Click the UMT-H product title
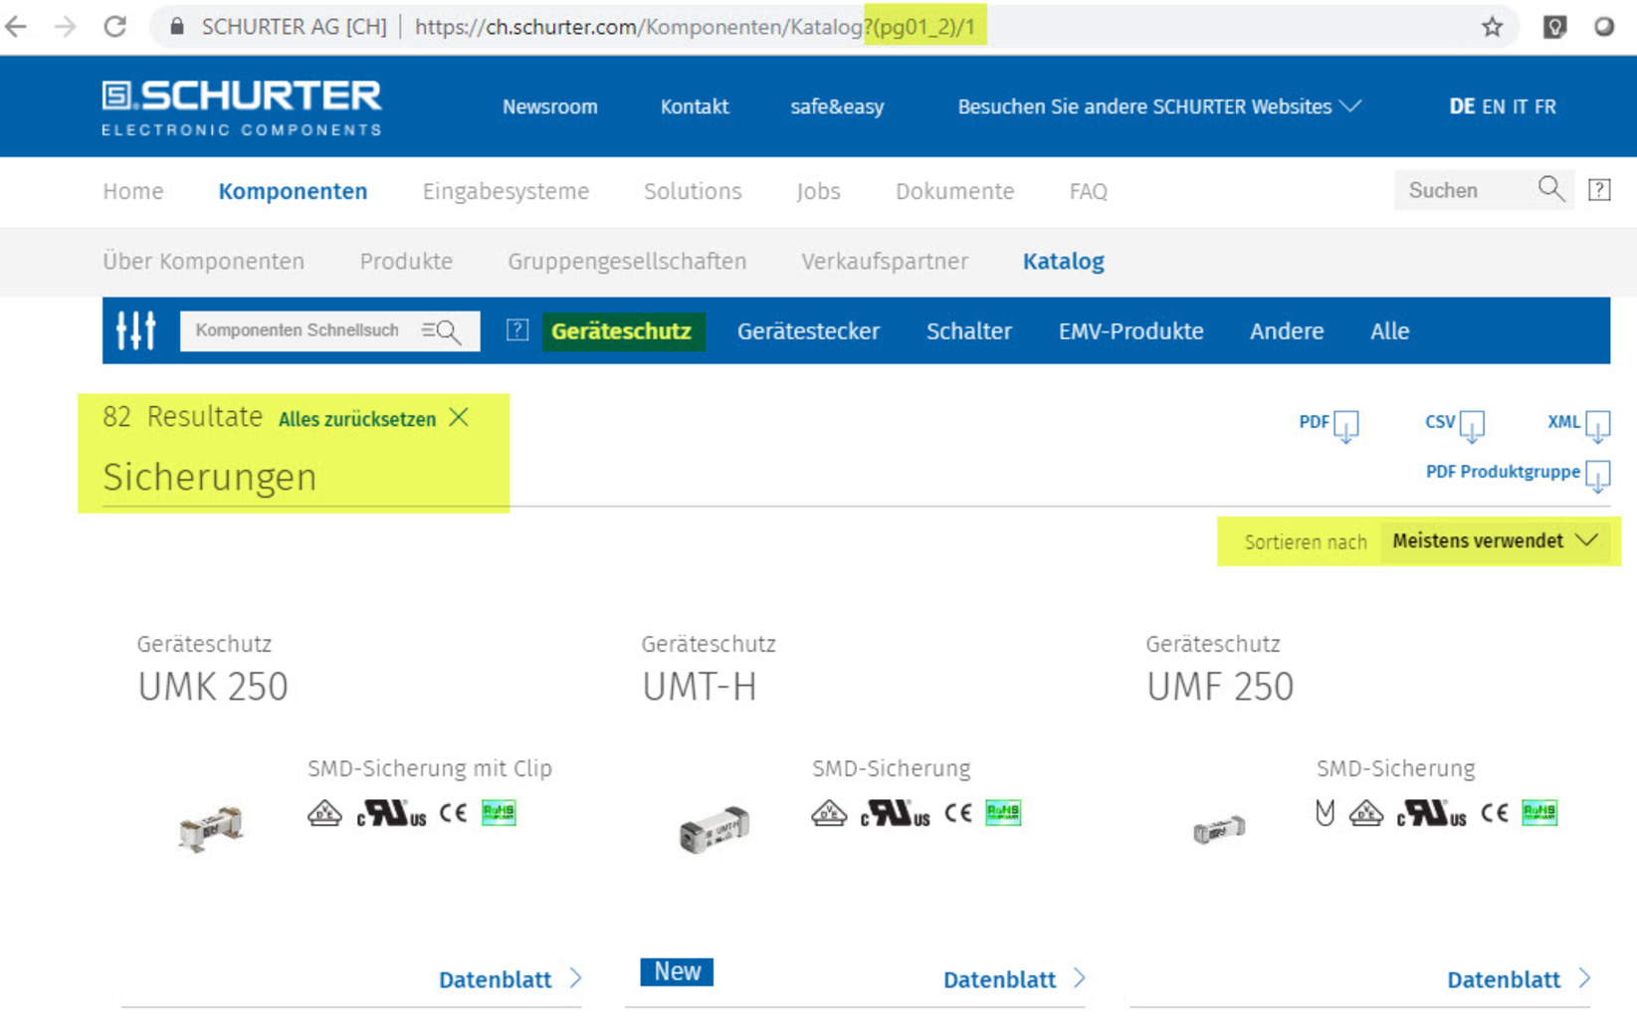The image size is (1637, 1036). pyautogui.click(x=700, y=686)
